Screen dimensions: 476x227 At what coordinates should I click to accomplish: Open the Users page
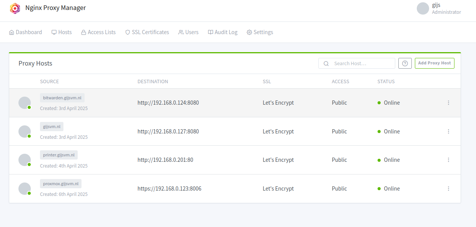[188, 32]
